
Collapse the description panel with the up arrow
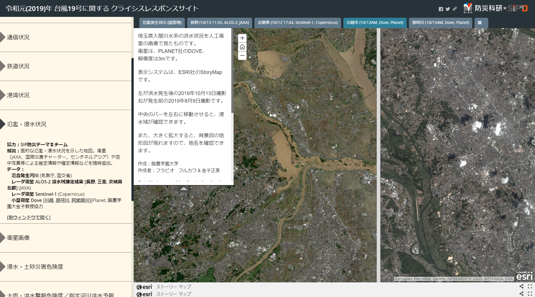(183, 189)
